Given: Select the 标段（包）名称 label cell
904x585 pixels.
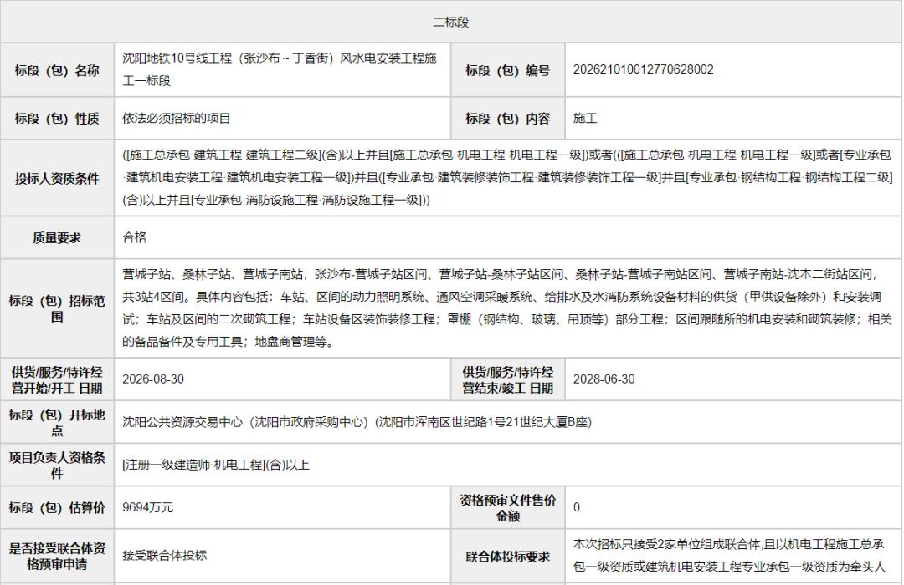Looking at the screenshot, I should (57, 70).
